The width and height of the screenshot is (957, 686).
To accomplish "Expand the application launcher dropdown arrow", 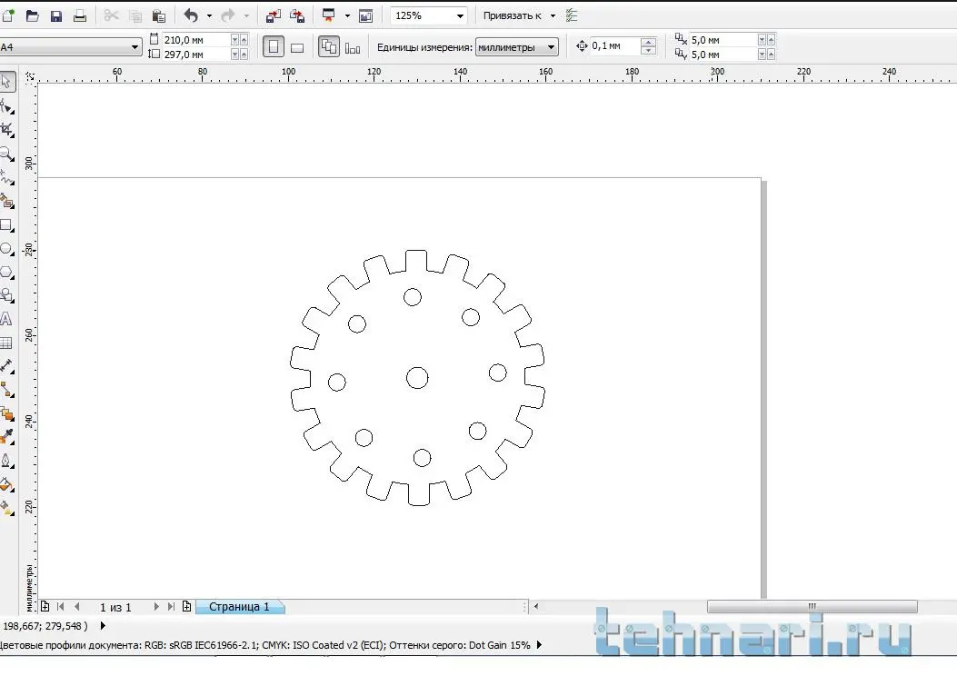I will click(x=347, y=15).
